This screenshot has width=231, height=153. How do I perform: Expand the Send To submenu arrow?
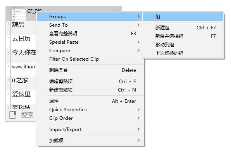(138, 25)
